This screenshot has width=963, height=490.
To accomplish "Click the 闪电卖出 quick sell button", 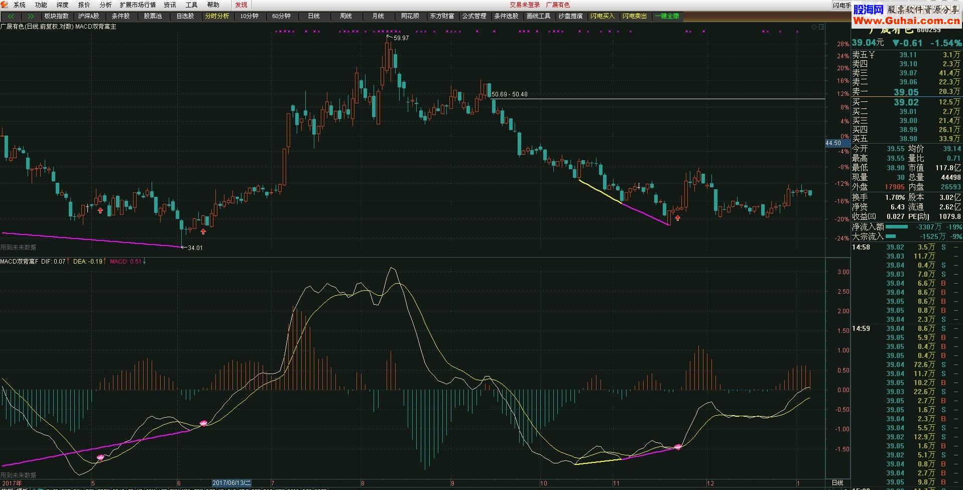I will point(635,16).
